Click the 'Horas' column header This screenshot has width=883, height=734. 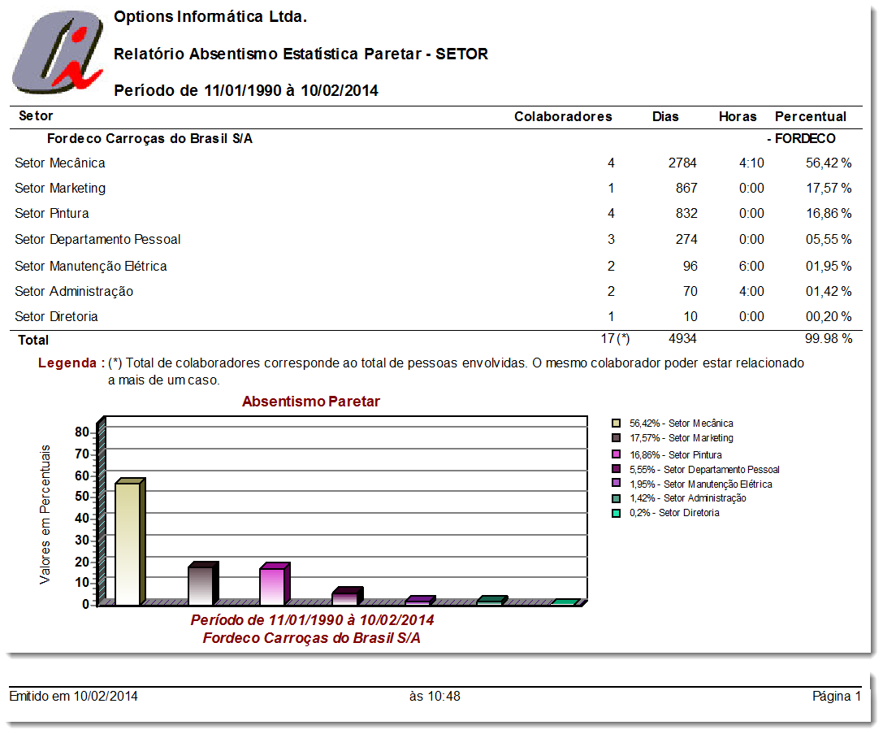pos(738,116)
